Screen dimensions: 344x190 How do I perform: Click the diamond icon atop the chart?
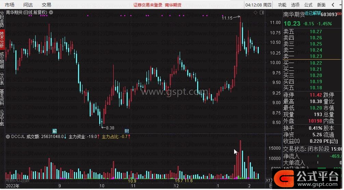255,13
